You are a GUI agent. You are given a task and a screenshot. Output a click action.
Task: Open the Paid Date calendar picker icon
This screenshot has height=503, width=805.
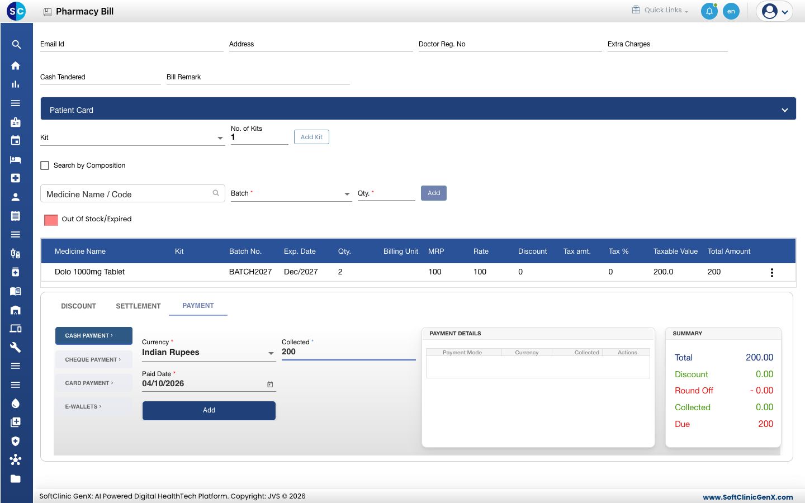270,385
